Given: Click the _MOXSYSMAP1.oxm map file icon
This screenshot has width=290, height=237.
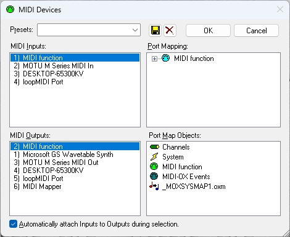Looking at the screenshot, I should tap(154, 187).
